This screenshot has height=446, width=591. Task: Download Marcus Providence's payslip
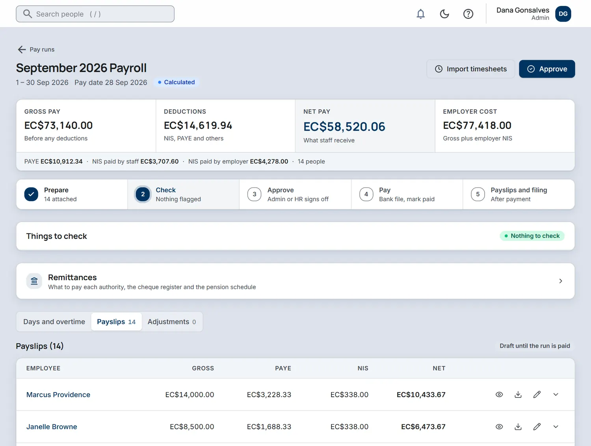518,394
